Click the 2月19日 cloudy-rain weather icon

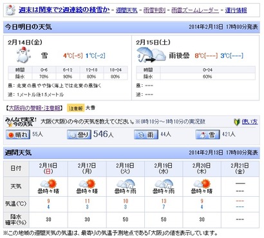[x=164, y=184]
